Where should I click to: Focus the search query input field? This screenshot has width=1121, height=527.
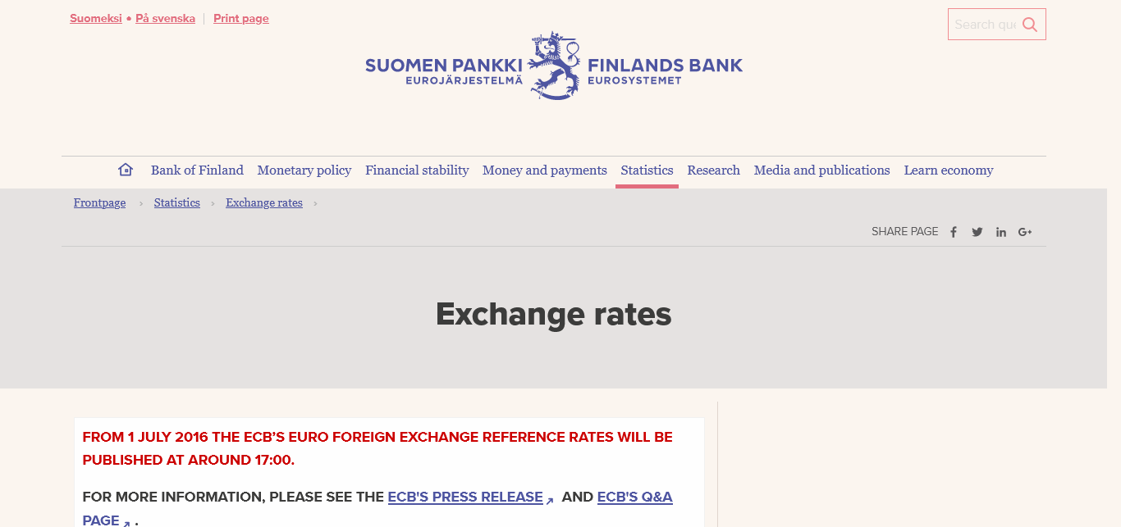point(985,25)
